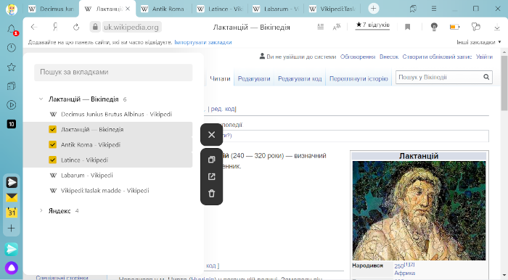The image size is (508, 280).
Task: Open Yandex home page button
Action: coord(55,27)
